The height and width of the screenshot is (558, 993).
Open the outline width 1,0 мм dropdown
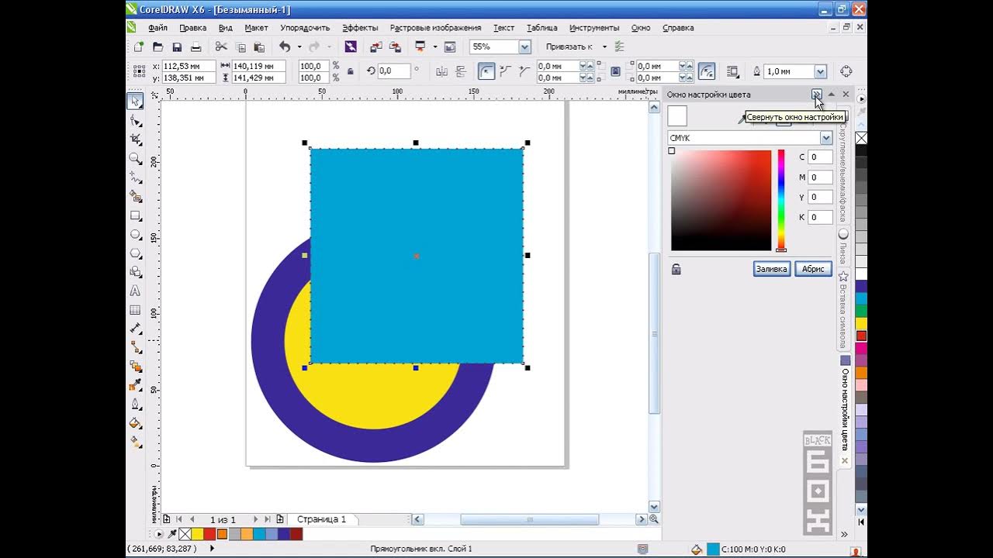(x=820, y=71)
